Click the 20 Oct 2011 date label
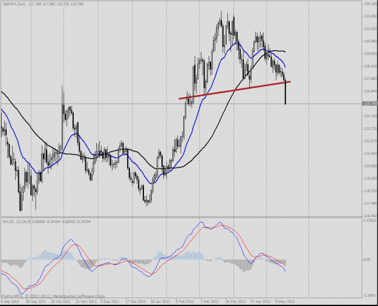The image size is (378, 306). pos(60,302)
